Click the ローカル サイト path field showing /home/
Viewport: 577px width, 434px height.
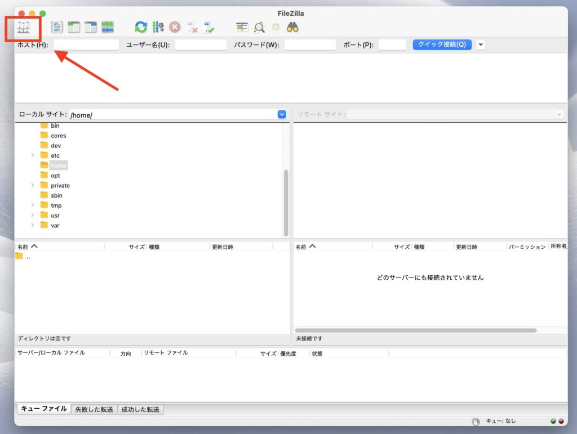tap(173, 115)
